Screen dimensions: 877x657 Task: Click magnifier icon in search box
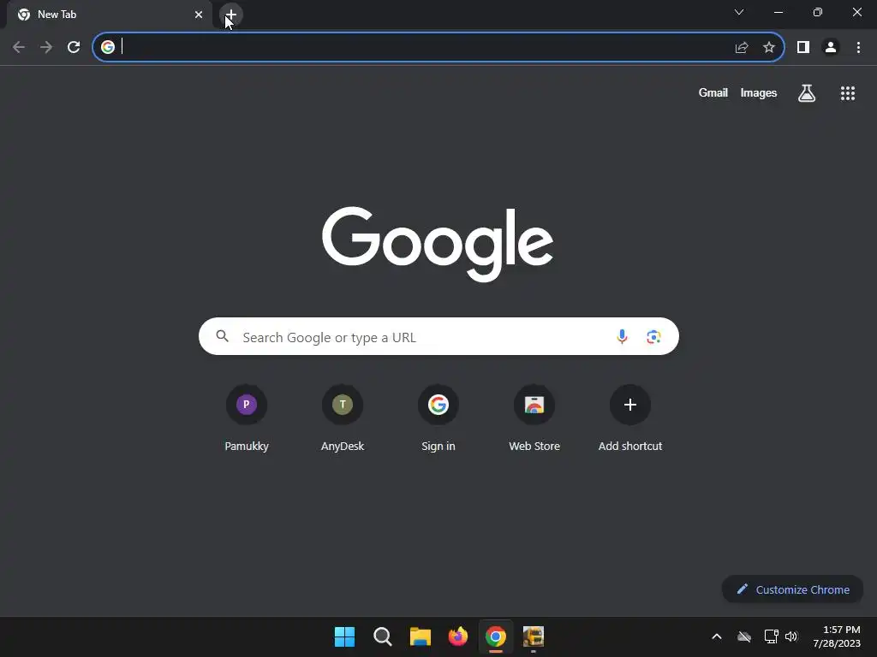click(223, 336)
